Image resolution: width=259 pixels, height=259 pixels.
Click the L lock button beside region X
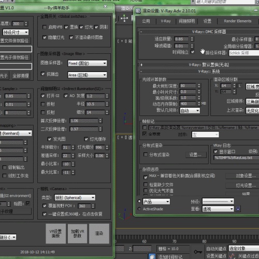pyautogui.click(x=240, y=85)
